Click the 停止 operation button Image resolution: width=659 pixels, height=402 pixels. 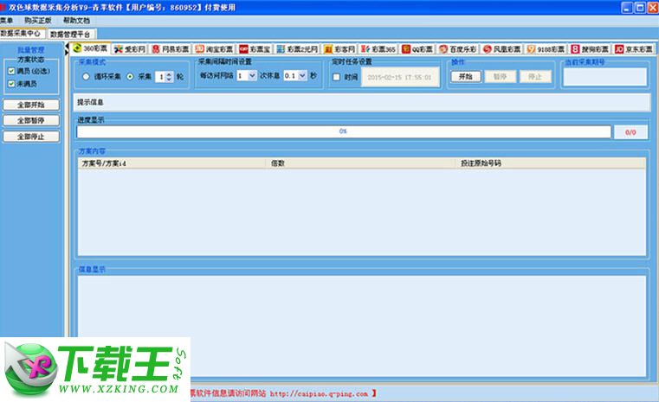535,77
